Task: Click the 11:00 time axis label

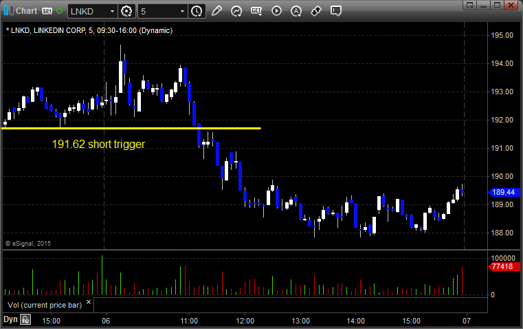Action: [x=189, y=321]
